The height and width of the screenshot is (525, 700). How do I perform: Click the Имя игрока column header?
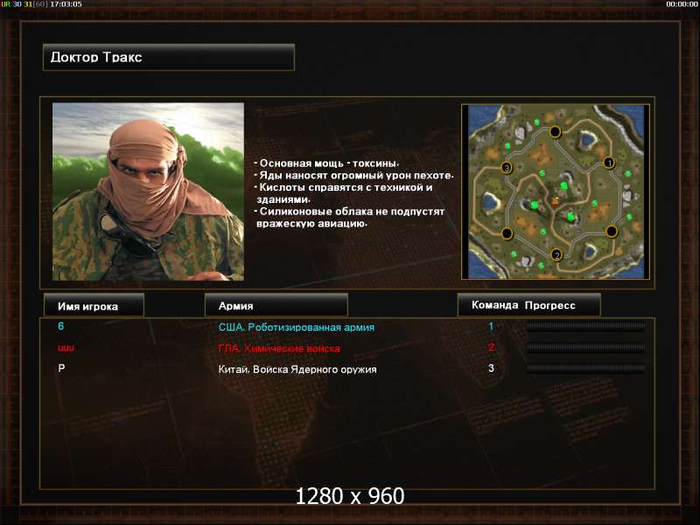pyautogui.click(x=94, y=305)
